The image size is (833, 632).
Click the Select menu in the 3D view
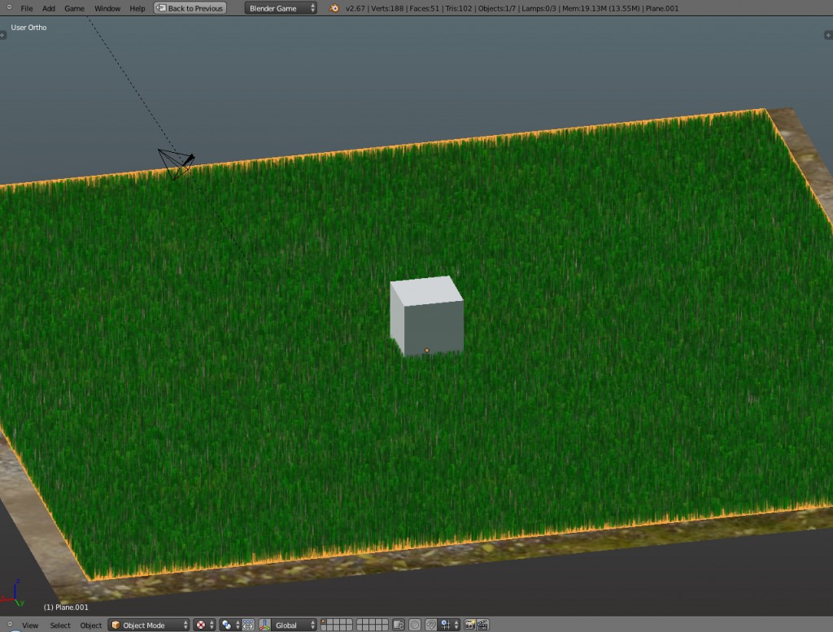(60, 625)
